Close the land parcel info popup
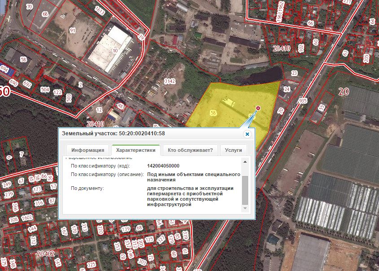Image resolution: width=379 pixels, height=271 pixels. [x=247, y=134]
